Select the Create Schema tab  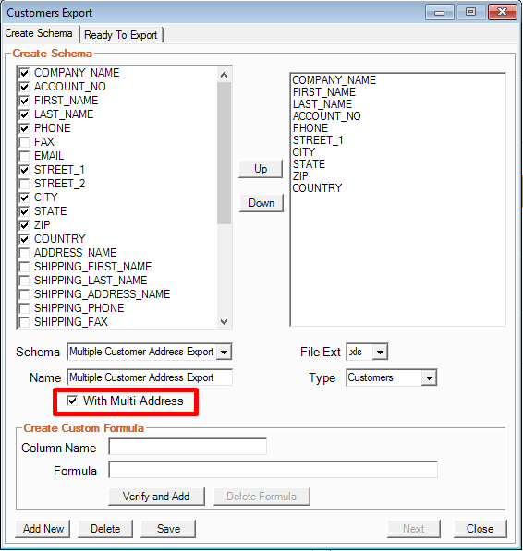(39, 33)
